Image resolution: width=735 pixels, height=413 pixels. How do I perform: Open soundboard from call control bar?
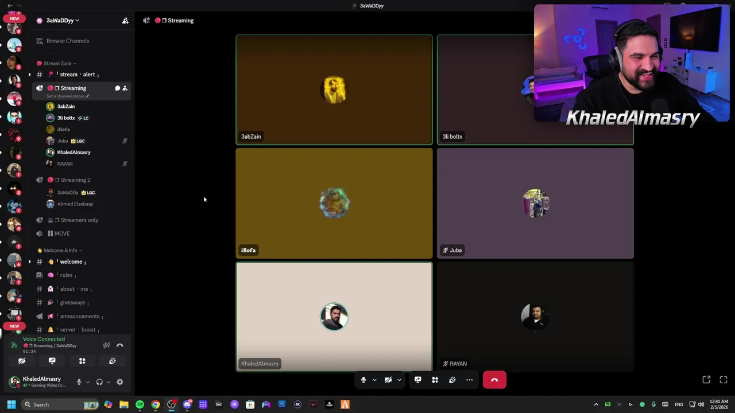tap(452, 380)
